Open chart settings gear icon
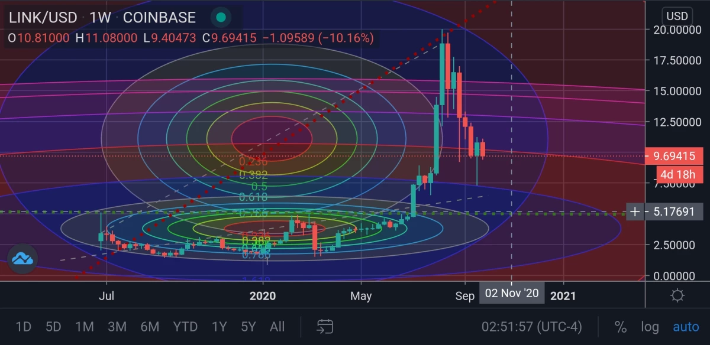 (677, 295)
